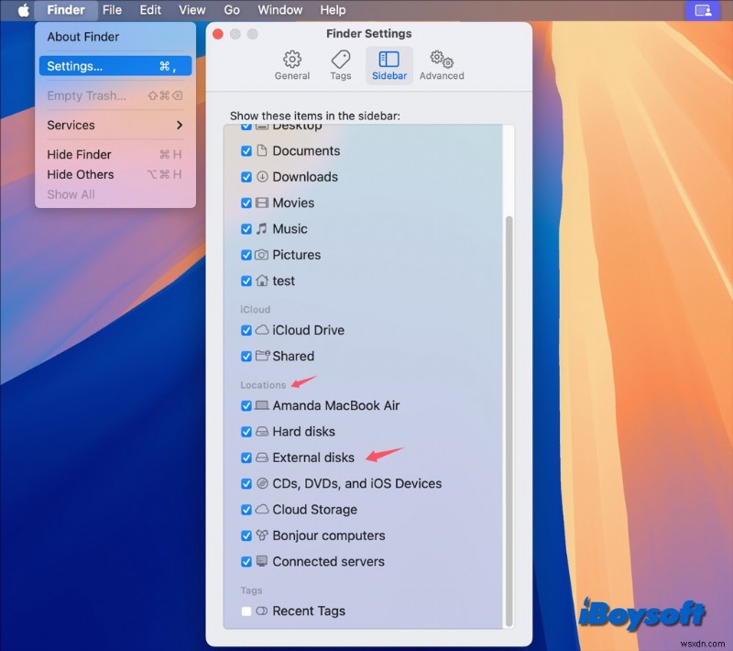Uncheck the Movies checkbox
The height and width of the screenshot is (651, 733).
point(246,203)
